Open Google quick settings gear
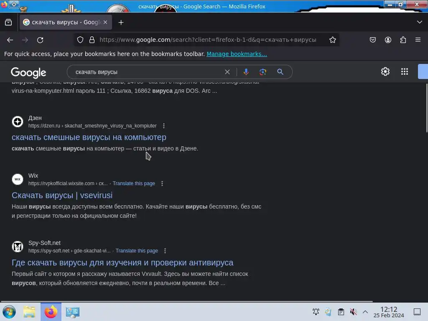428x321 pixels. point(385,71)
